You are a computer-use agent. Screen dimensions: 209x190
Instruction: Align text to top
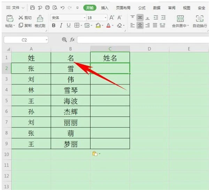[x=132, y=17]
